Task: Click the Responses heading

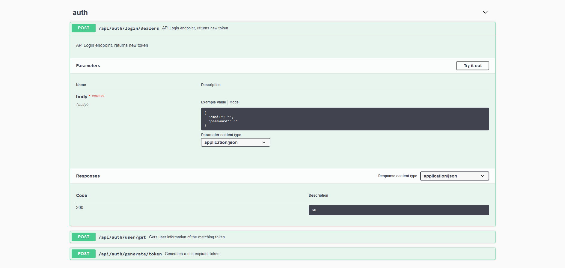Action: click(x=88, y=176)
